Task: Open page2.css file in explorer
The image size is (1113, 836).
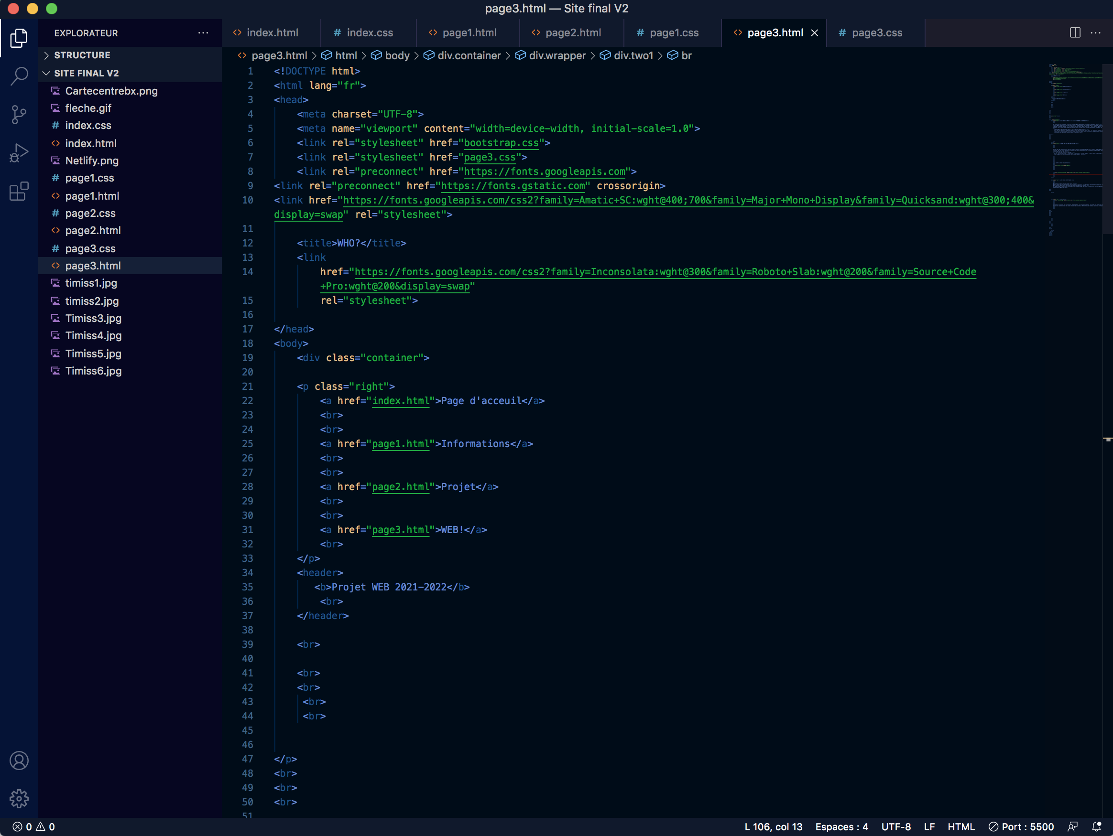Action: pyautogui.click(x=130, y=213)
